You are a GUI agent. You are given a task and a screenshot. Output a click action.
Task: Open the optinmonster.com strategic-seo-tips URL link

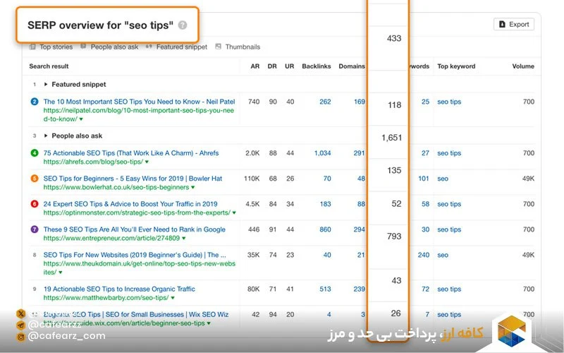coord(137,213)
